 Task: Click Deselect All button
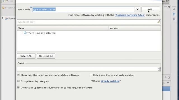tap(46, 56)
